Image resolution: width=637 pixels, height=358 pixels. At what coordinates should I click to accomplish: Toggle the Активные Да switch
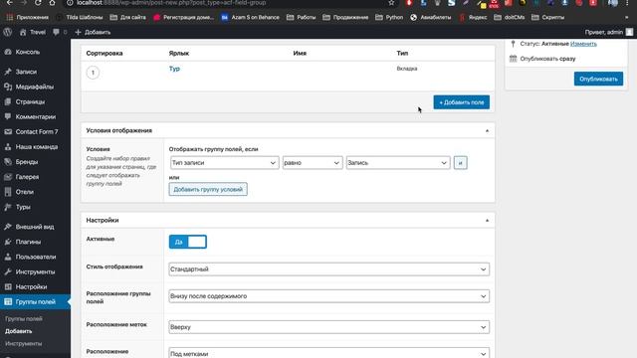coord(188,242)
